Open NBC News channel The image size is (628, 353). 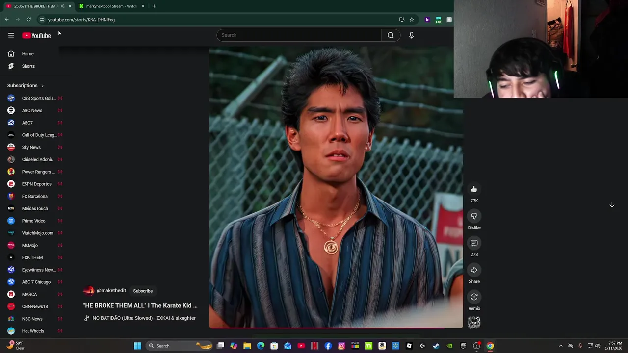click(34, 319)
